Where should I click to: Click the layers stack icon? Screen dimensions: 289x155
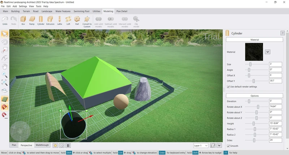[x=213, y=145]
